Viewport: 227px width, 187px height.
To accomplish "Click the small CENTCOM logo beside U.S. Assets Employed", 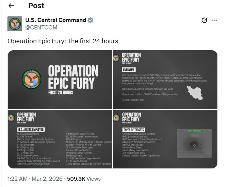I will click(11, 118).
